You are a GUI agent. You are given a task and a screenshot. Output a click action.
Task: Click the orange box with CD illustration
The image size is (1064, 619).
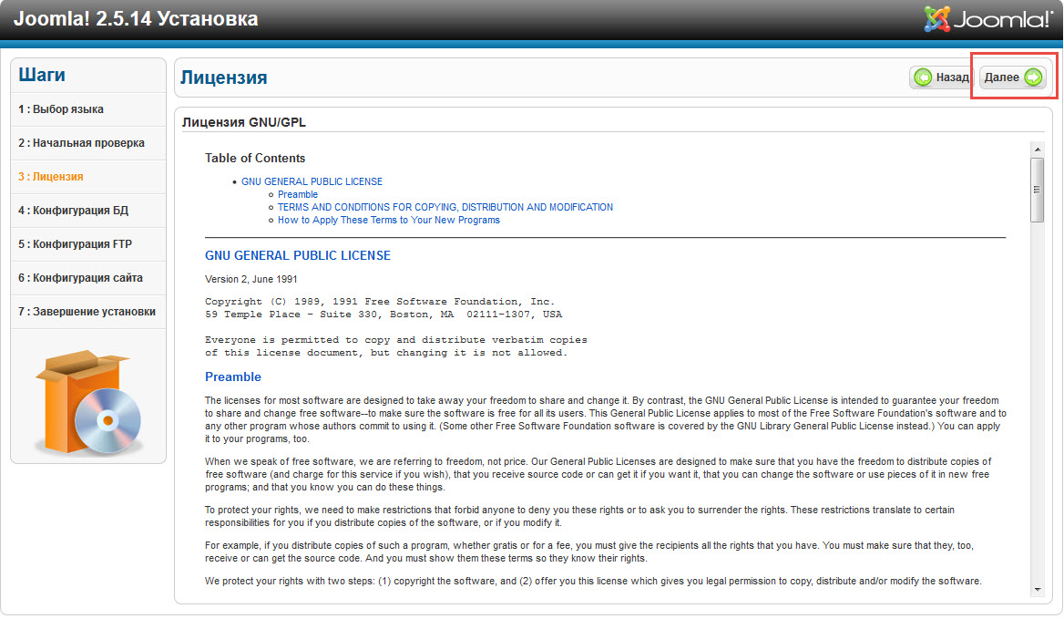pos(89,402)
